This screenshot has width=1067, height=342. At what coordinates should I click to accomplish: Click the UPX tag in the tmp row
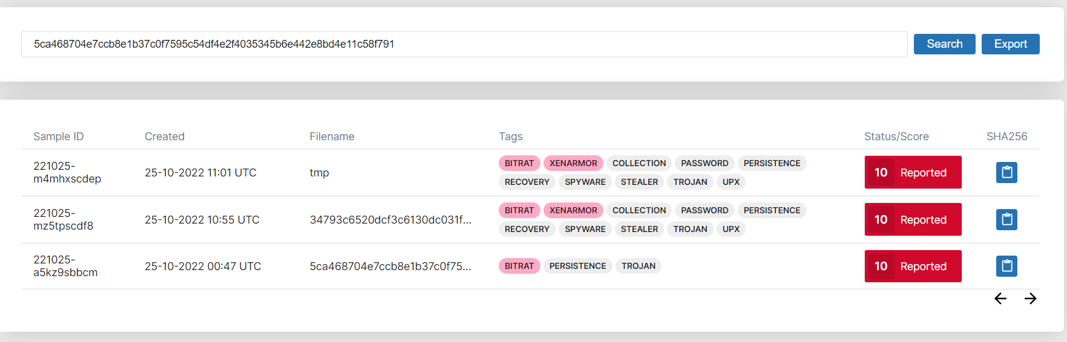click(x=730, y=182)
